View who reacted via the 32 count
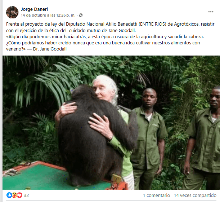This screenshot has height=202, width=220. pos(26,195)
